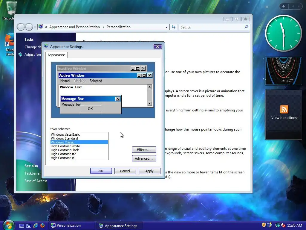Choose the High Contrast White scheme
Screen dimensions: 306x230
tap(79, 146)
